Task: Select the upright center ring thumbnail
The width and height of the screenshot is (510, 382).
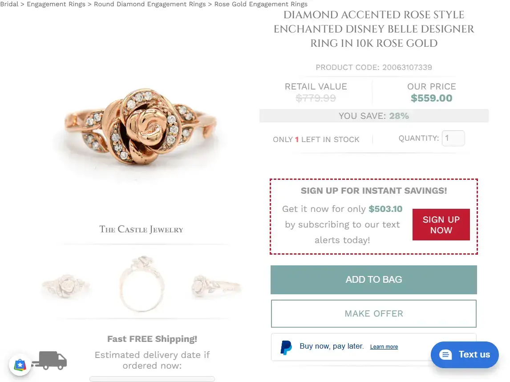Action: (x=141, y=285)
